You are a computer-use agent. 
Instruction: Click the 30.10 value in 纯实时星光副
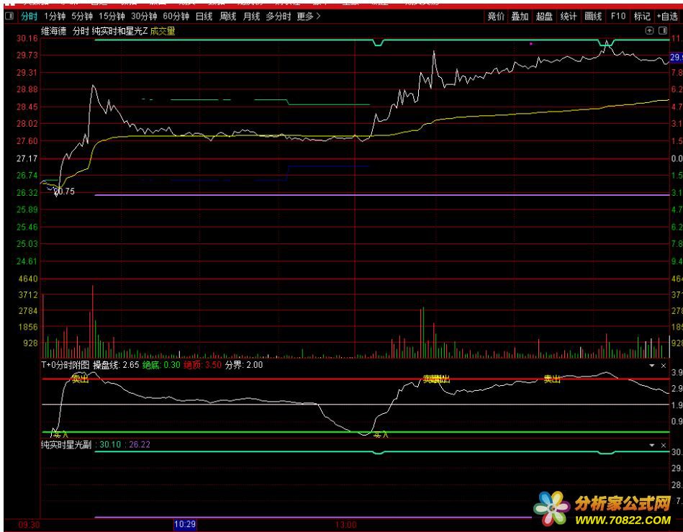pos(110,445)
